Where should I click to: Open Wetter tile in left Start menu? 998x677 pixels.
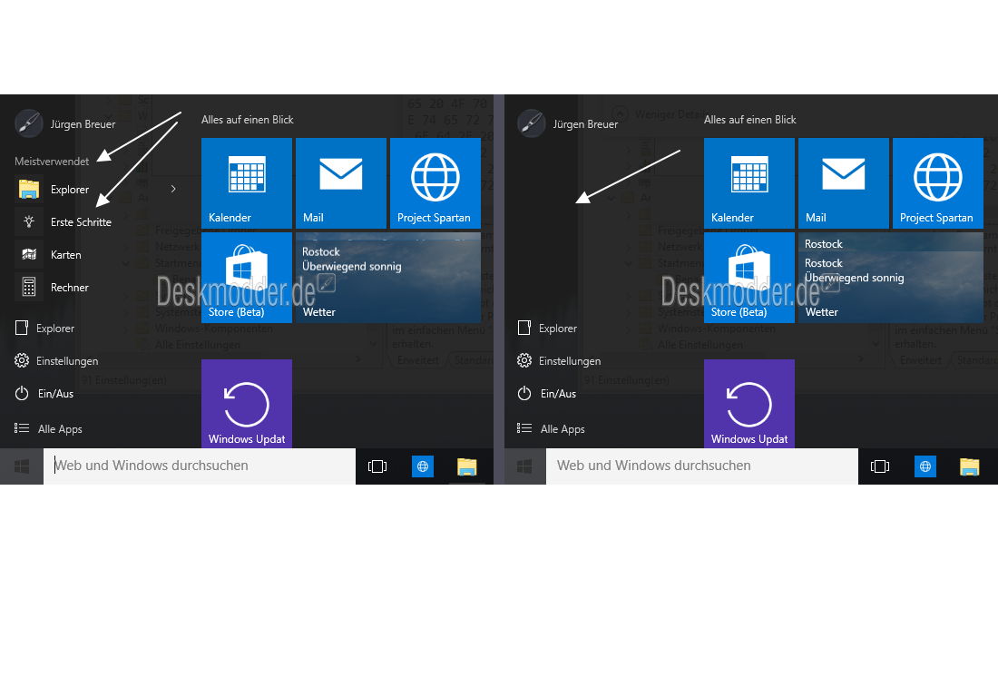click(388, 278)
